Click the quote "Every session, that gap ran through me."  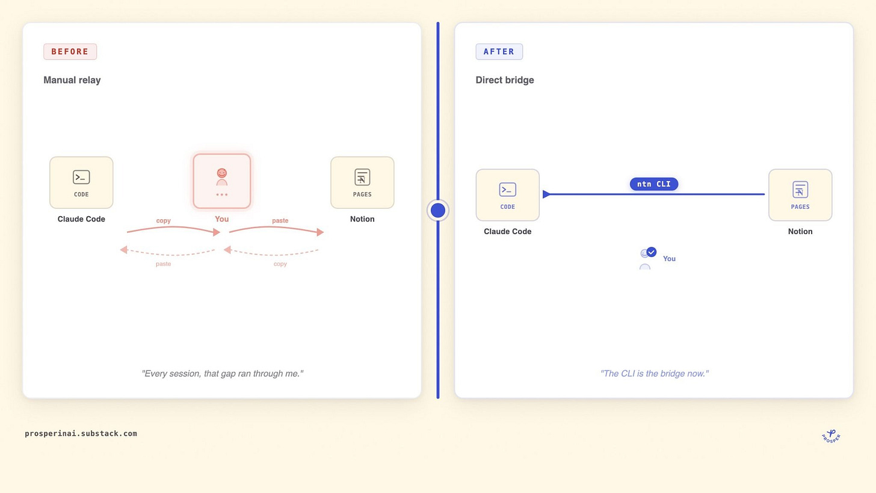[x=222, y=374]
